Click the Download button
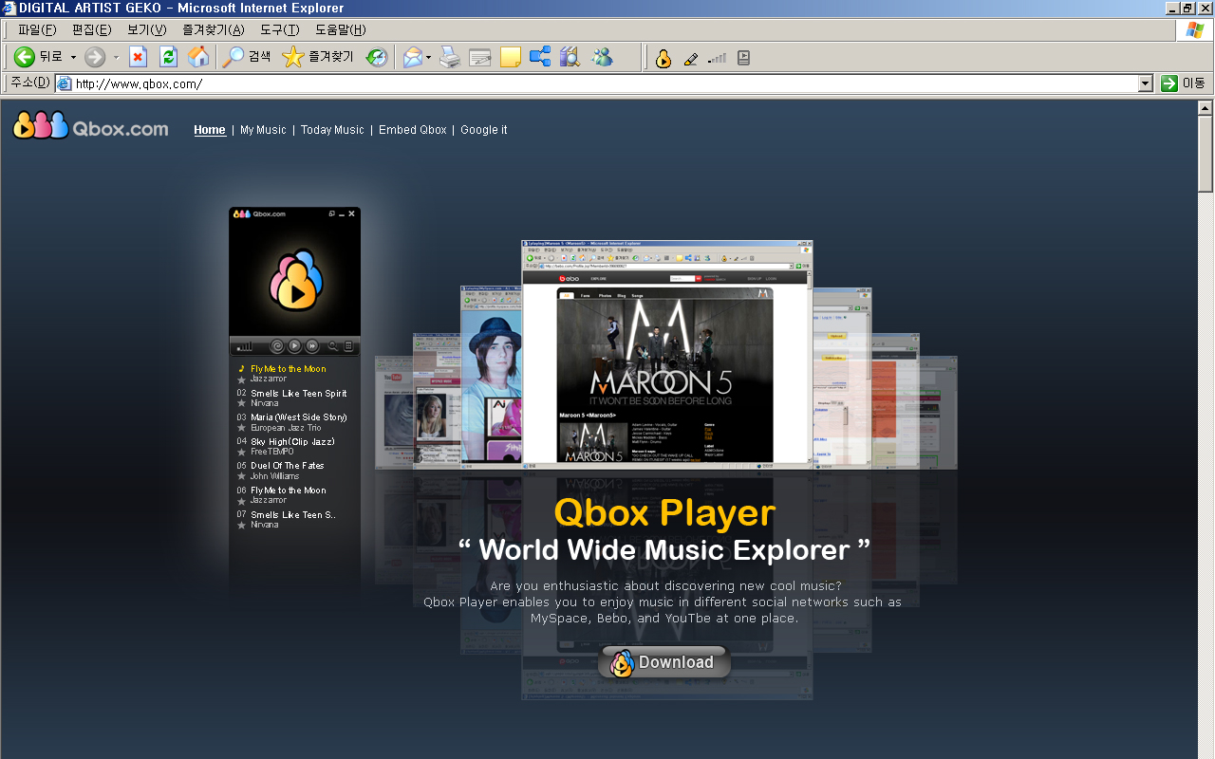This screenshot has height=759, width=1215. point(664,662)
